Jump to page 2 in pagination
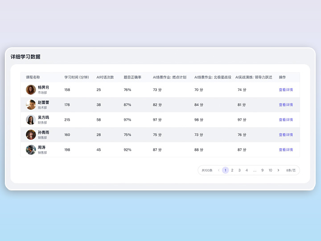Screen dimensions: 321x241 tap(232, 170)
